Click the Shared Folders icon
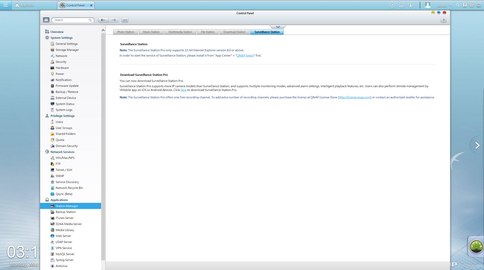The height and width of the screenshot is (270, 484). 52,134
